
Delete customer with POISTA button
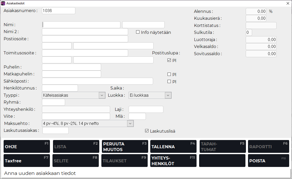coord(268,161)
